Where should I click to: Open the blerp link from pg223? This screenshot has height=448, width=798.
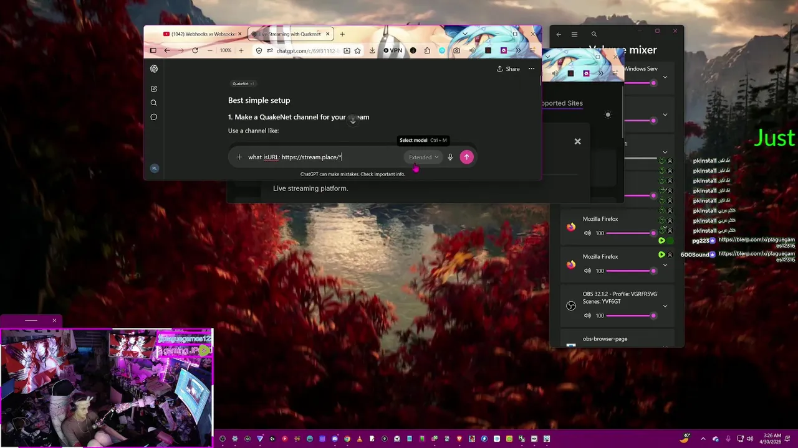point(757,243)
